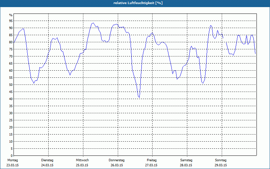
Task: Select the 'Freitag' day label
Action: click(152, 160)
